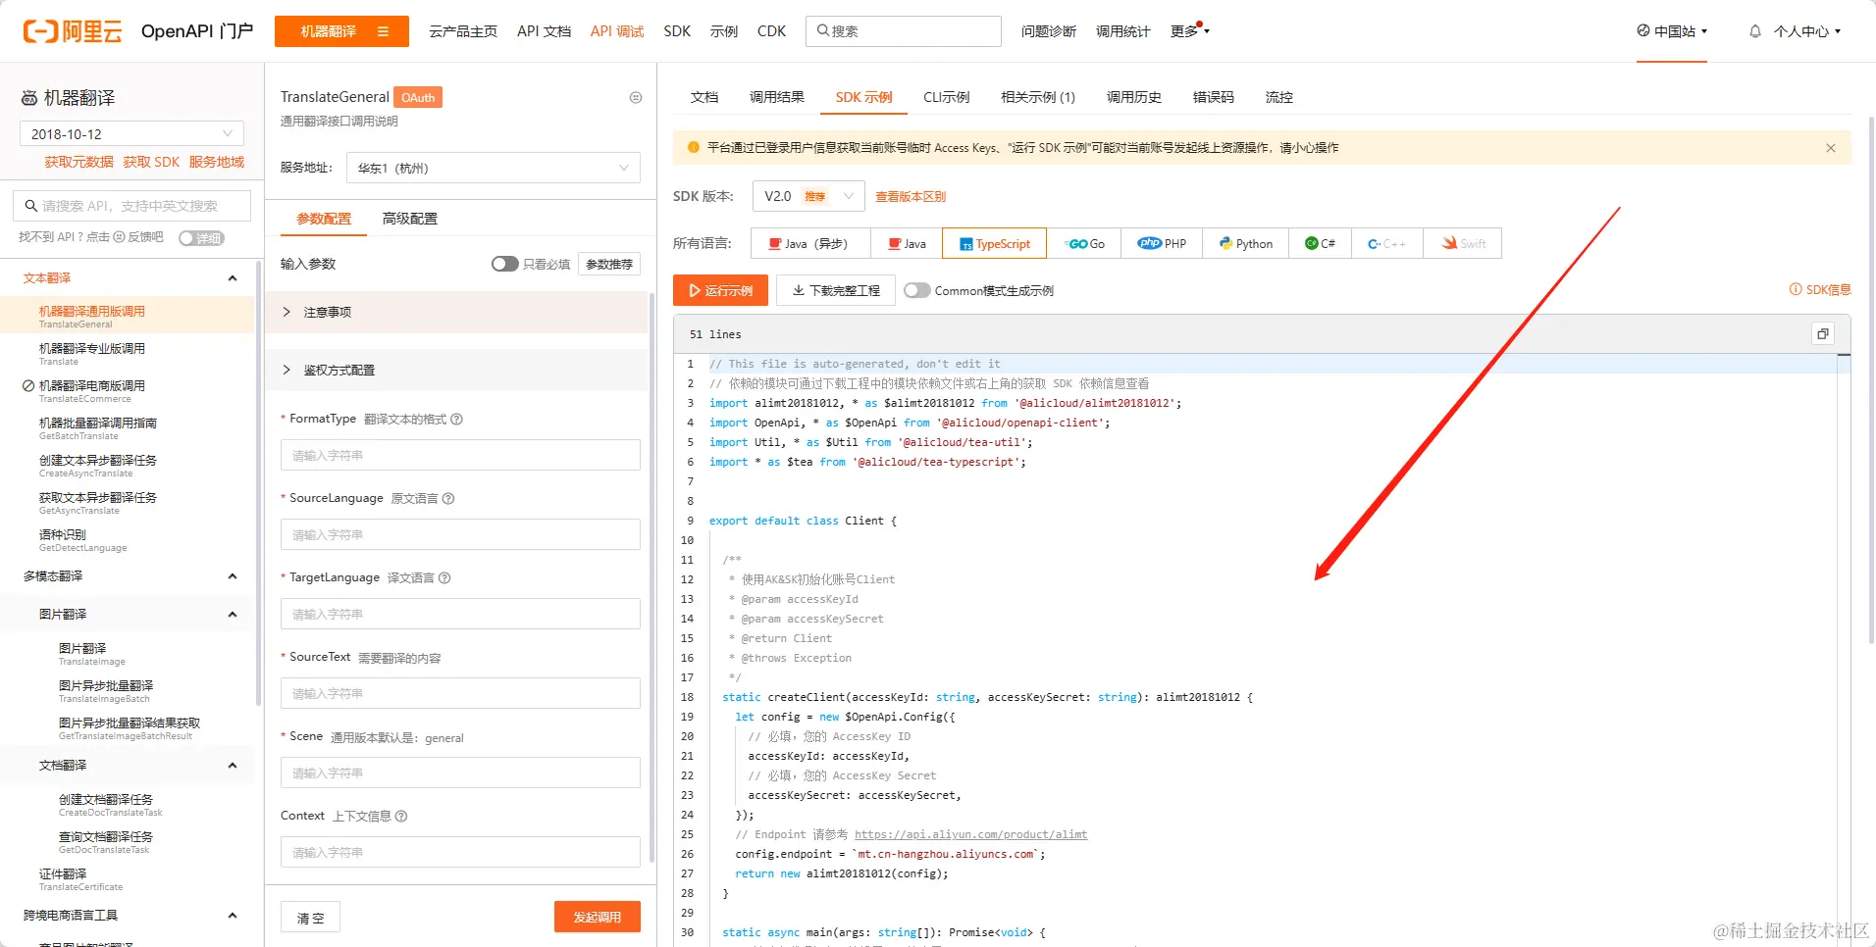Go to 云产品主页
Viewport: 1876px width, 947px height.
[463, 31]
